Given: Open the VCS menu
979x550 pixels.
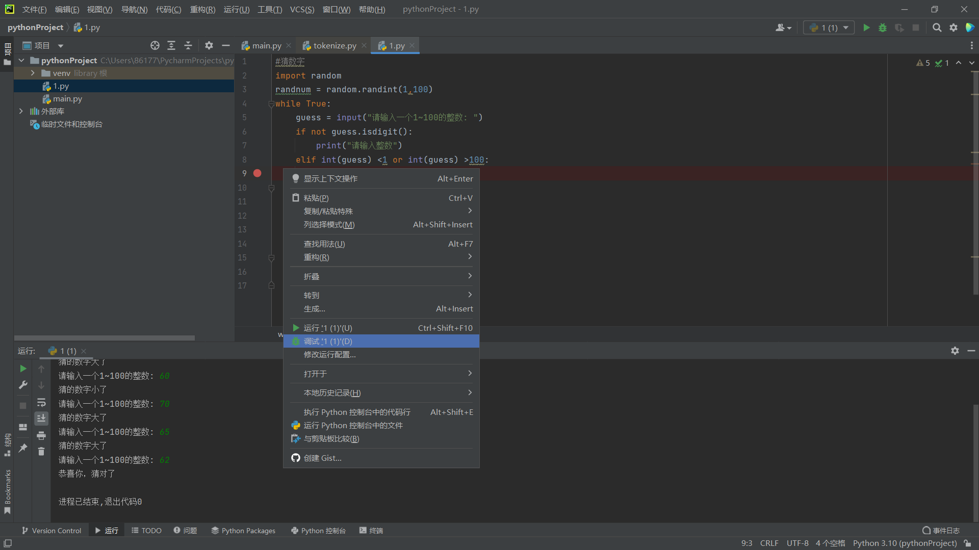Looking at the screenshot, I should click(x=302, y=9).
